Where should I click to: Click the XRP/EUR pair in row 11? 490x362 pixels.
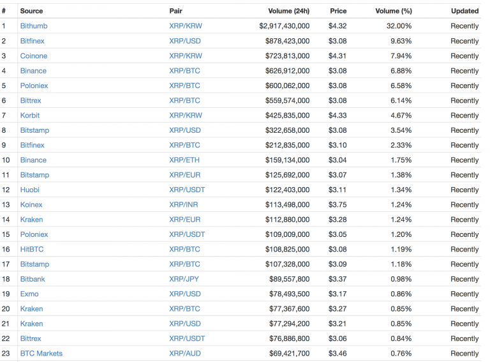click(x=185, y=175)
